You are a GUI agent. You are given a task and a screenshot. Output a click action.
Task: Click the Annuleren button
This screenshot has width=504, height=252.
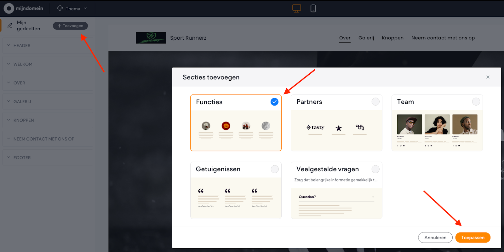(435, 238)
